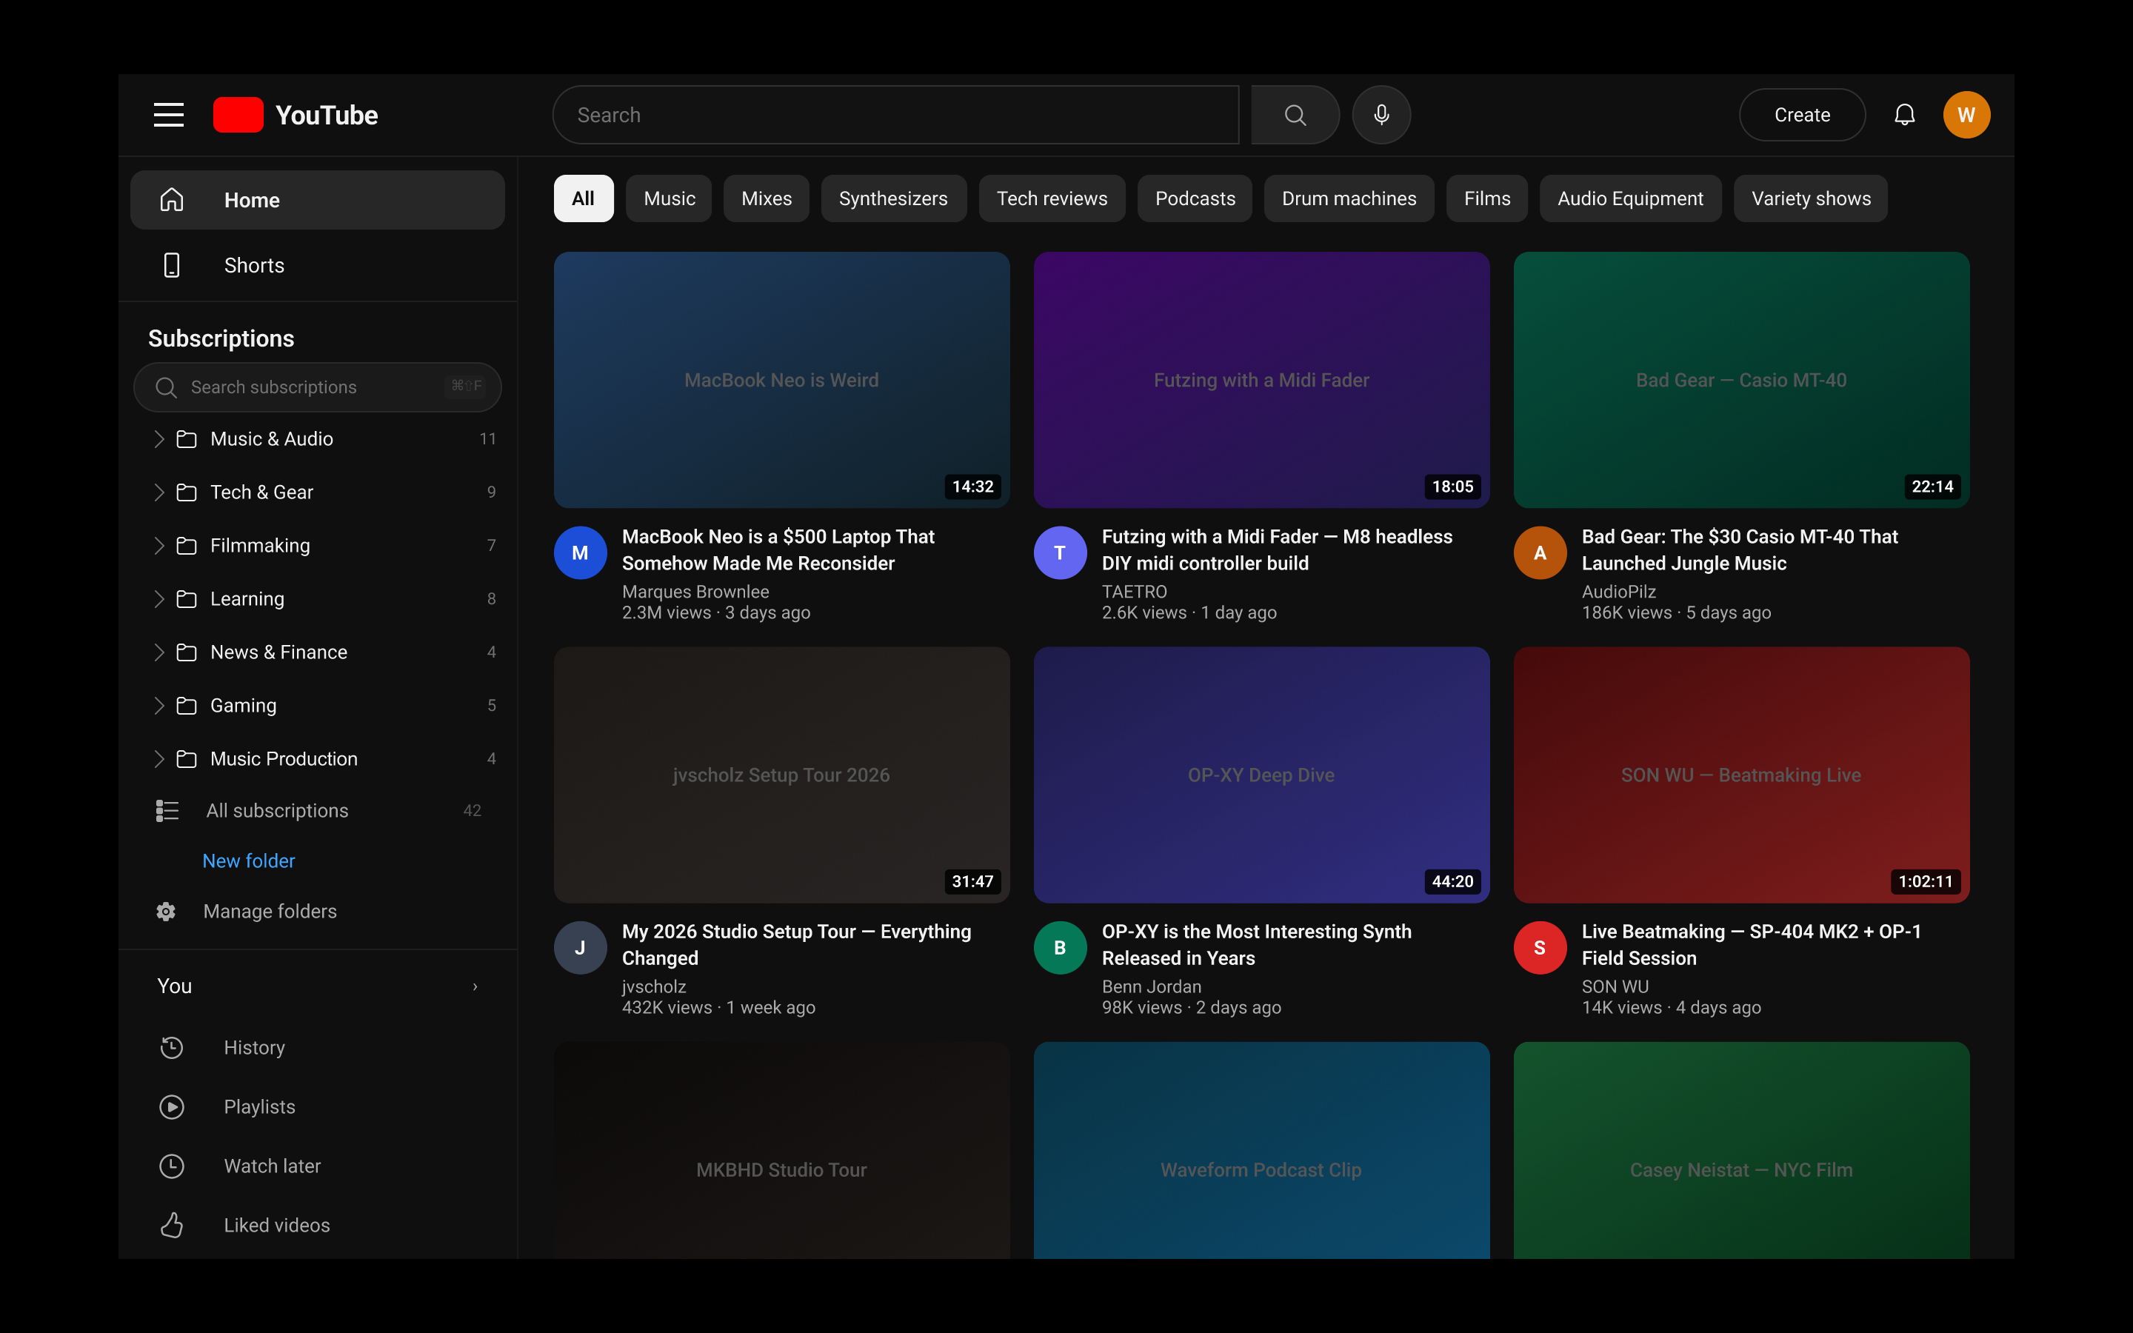Start voice search with microphone

pos(1381,115)
